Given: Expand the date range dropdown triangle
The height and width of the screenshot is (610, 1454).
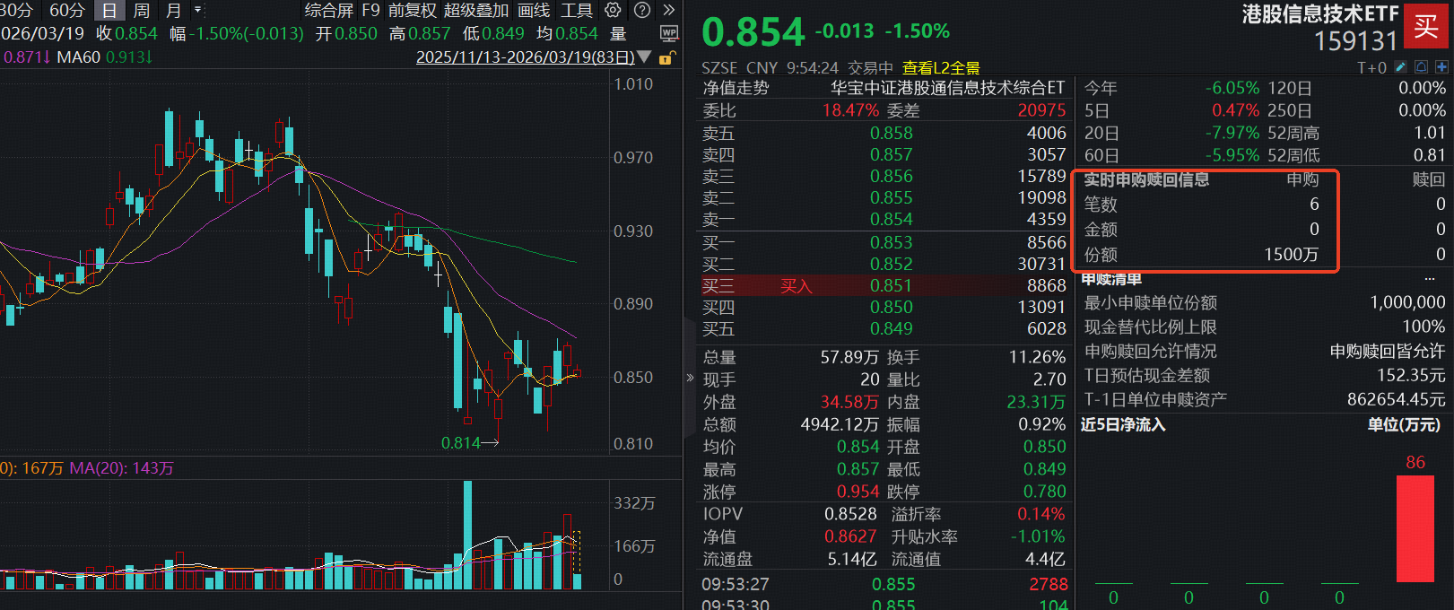Looking at the screenshot, I should pos(644,57).
